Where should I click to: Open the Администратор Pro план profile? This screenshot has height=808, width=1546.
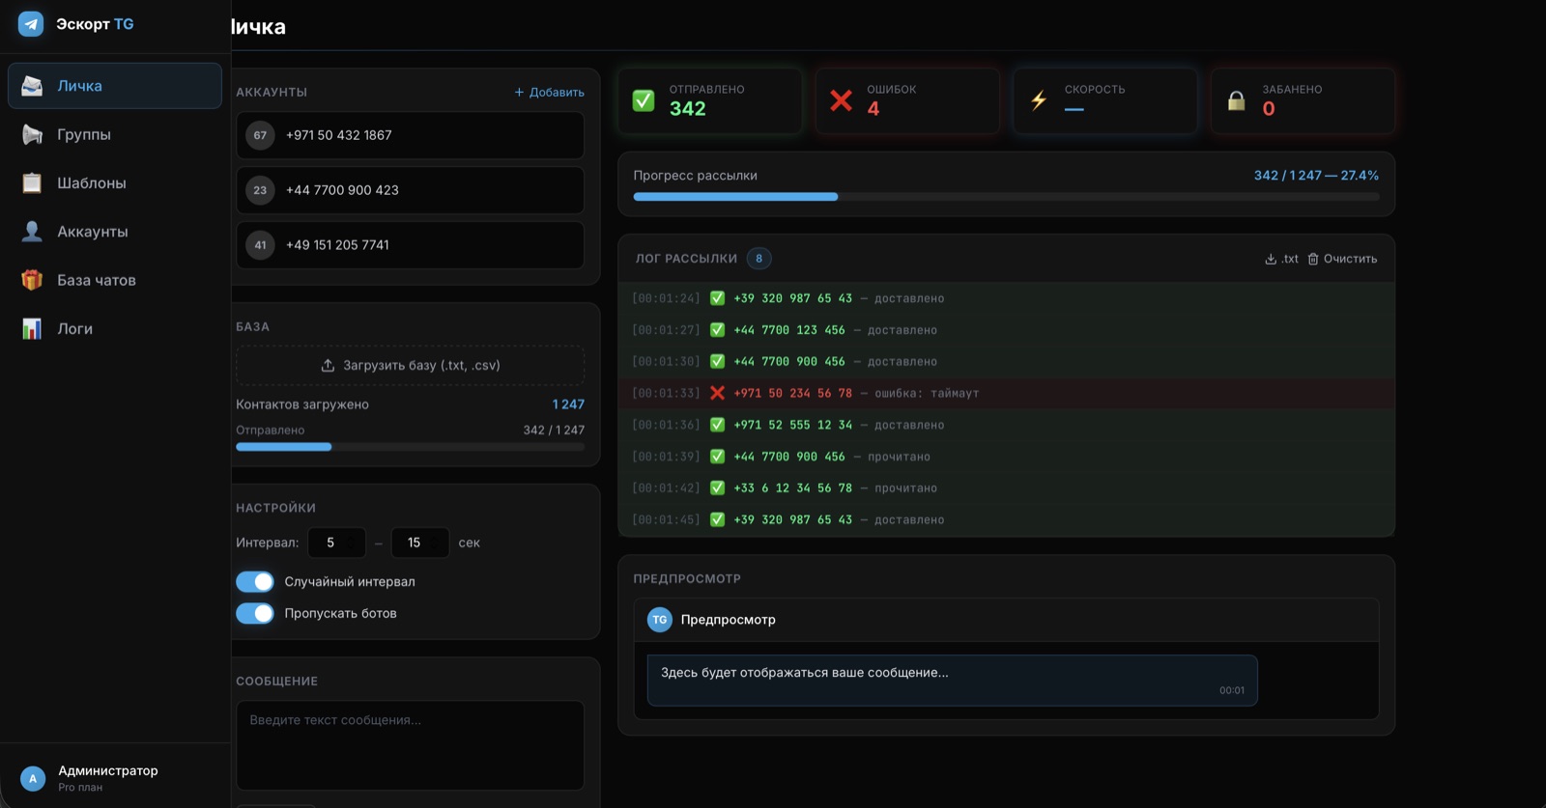point(115,778)
